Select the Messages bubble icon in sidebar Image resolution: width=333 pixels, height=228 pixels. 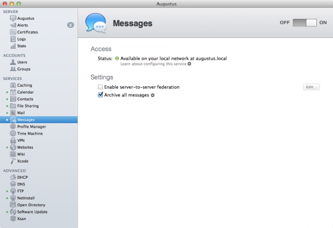pyautogui.click(x=13, y=120)
